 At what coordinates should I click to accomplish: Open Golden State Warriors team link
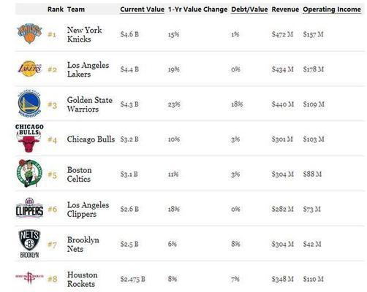[x=90, y=104]
